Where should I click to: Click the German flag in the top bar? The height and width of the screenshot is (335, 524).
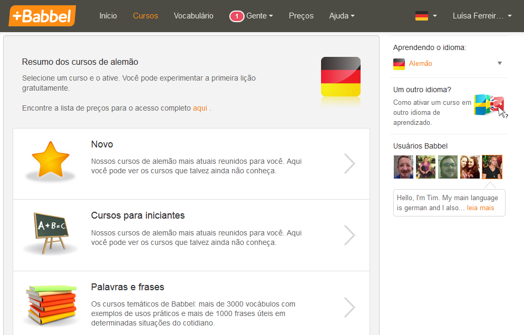pyautogui.click(x=421, y=16)
